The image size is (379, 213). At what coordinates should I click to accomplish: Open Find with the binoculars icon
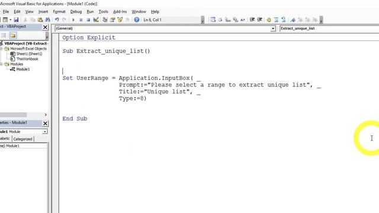47,20
